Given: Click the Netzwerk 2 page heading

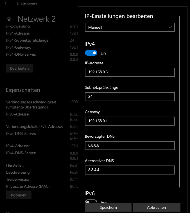Looking at the screenshot, I should [x=37, y=19].
